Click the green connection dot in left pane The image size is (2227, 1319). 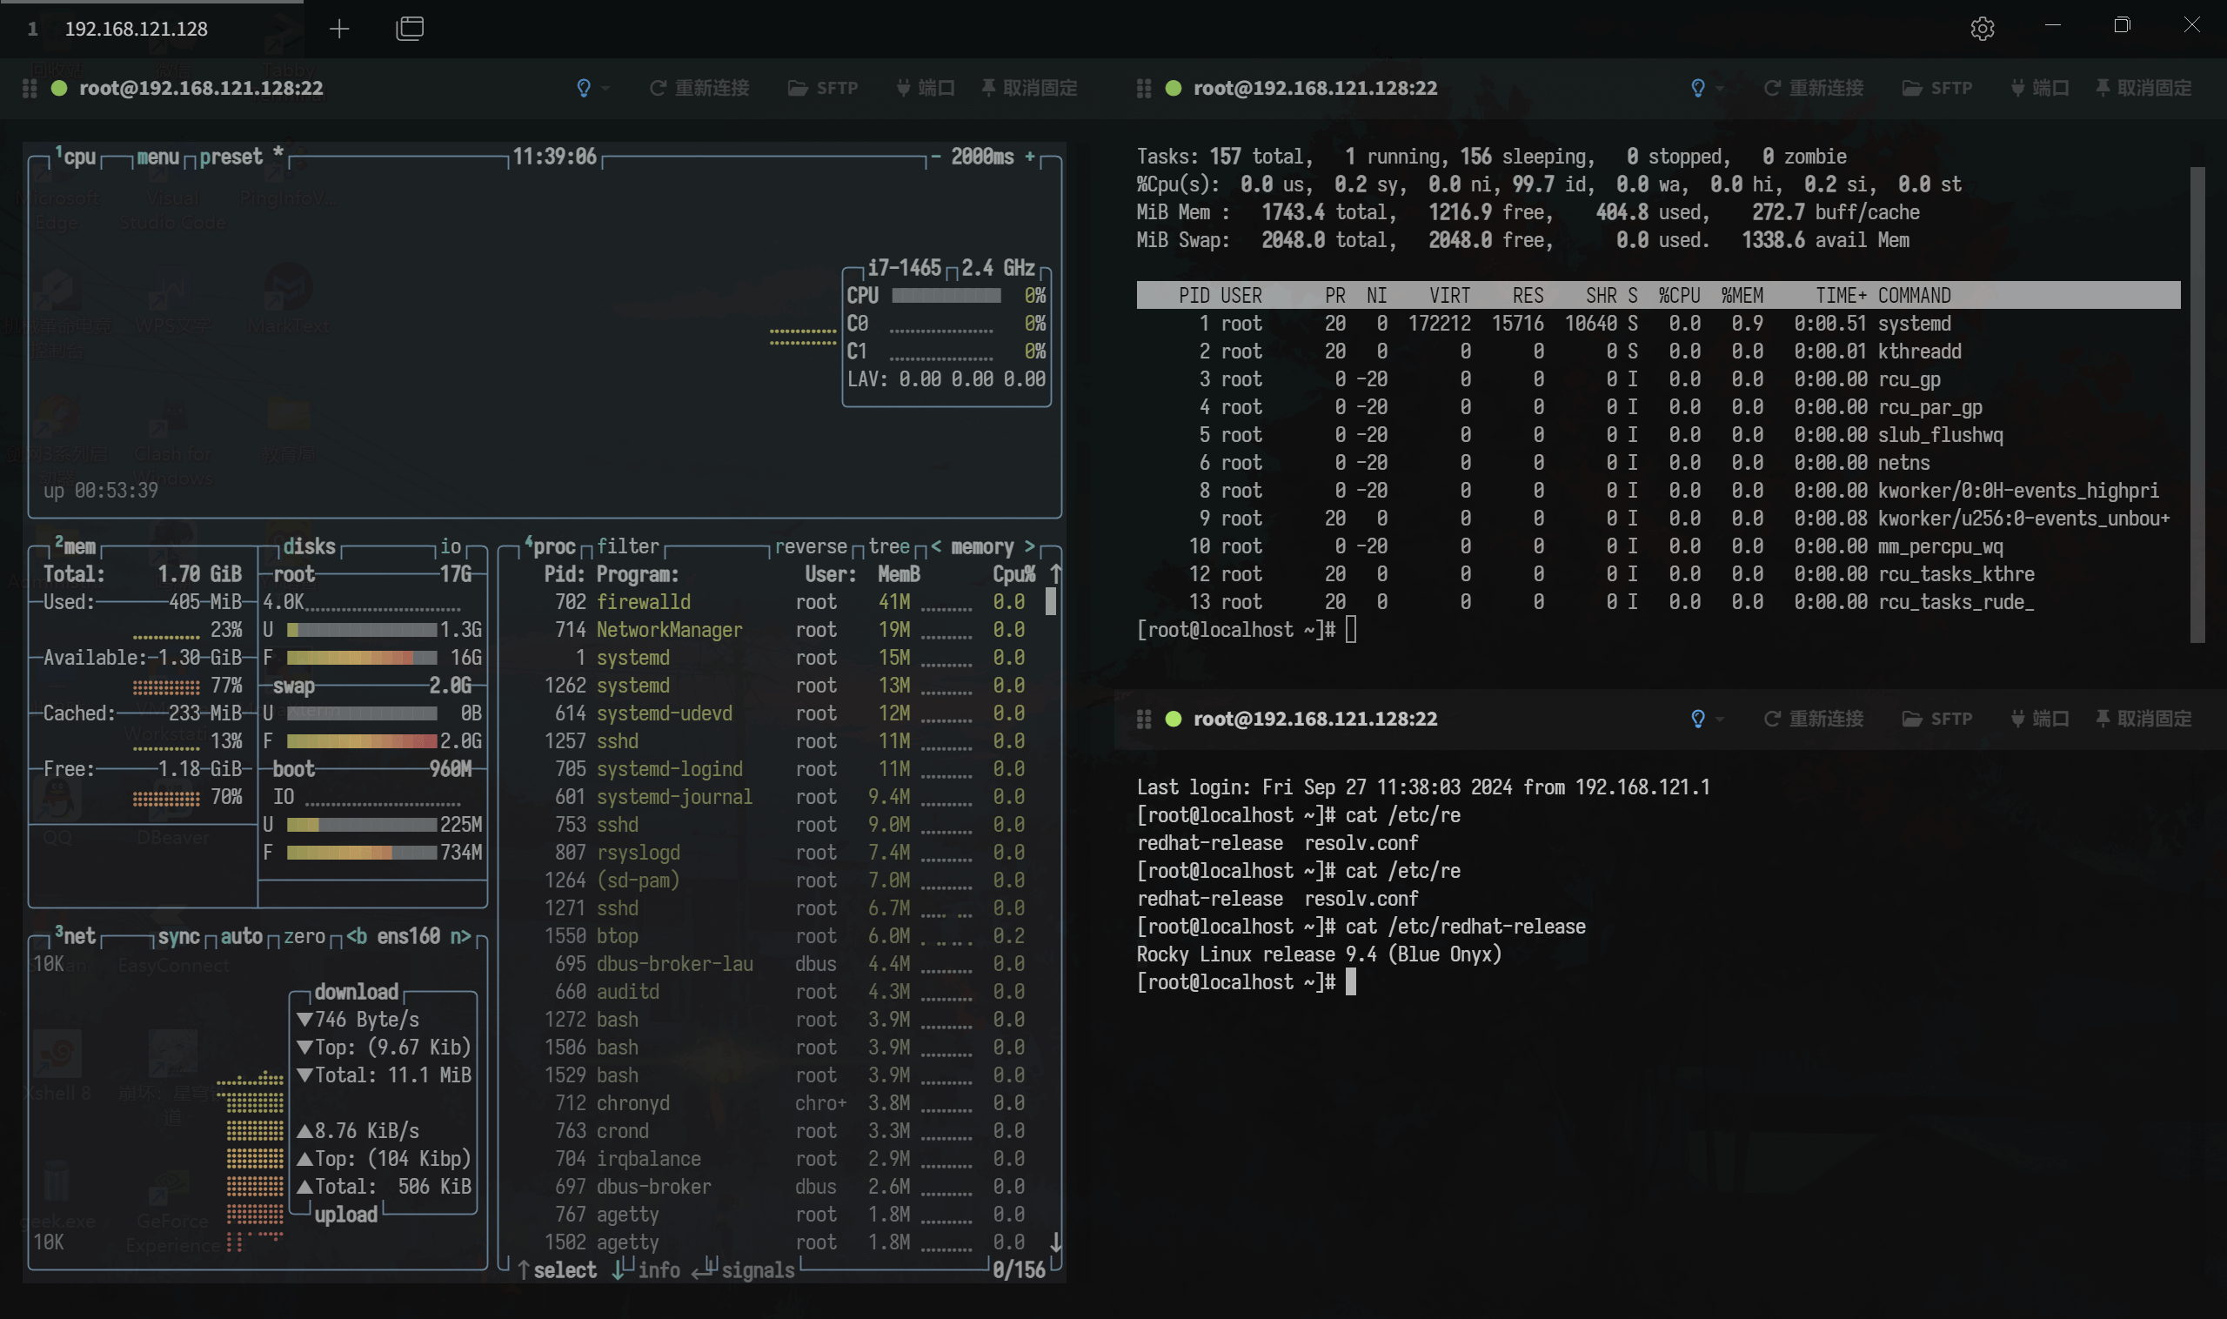59,88
